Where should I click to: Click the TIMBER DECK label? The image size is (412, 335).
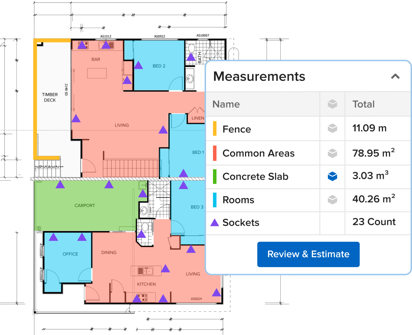click(50, 97)
